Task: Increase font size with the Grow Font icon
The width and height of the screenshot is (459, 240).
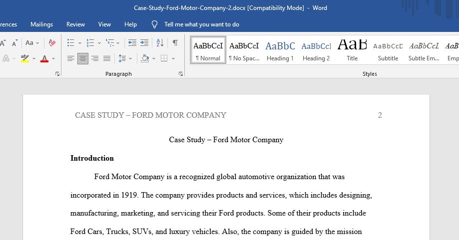Action: click(3, 43)
